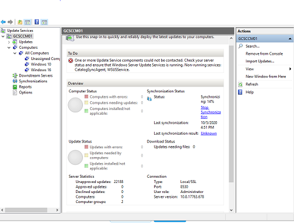
Task: Click the tree pane scroll left arrow
Action: 2,210
